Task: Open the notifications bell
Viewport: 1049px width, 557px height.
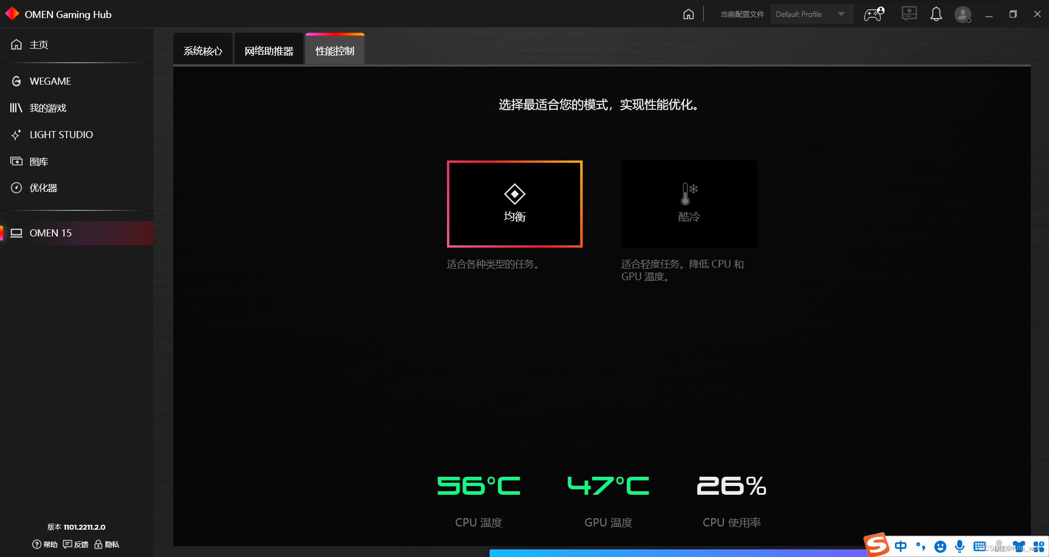Action: (936, 14)
